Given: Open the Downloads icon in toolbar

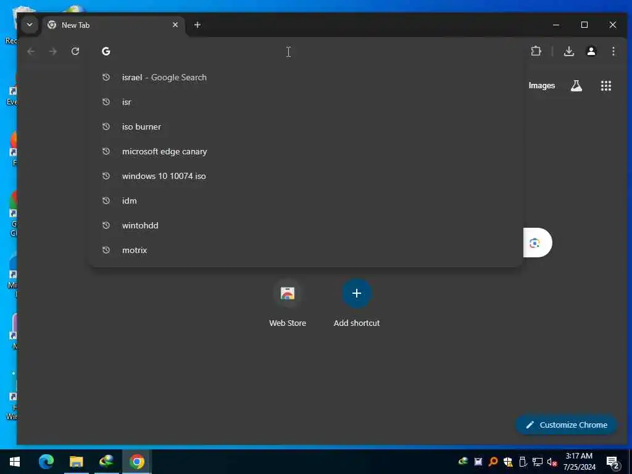Looking at the screenshot, I should [x=568, y=51].
